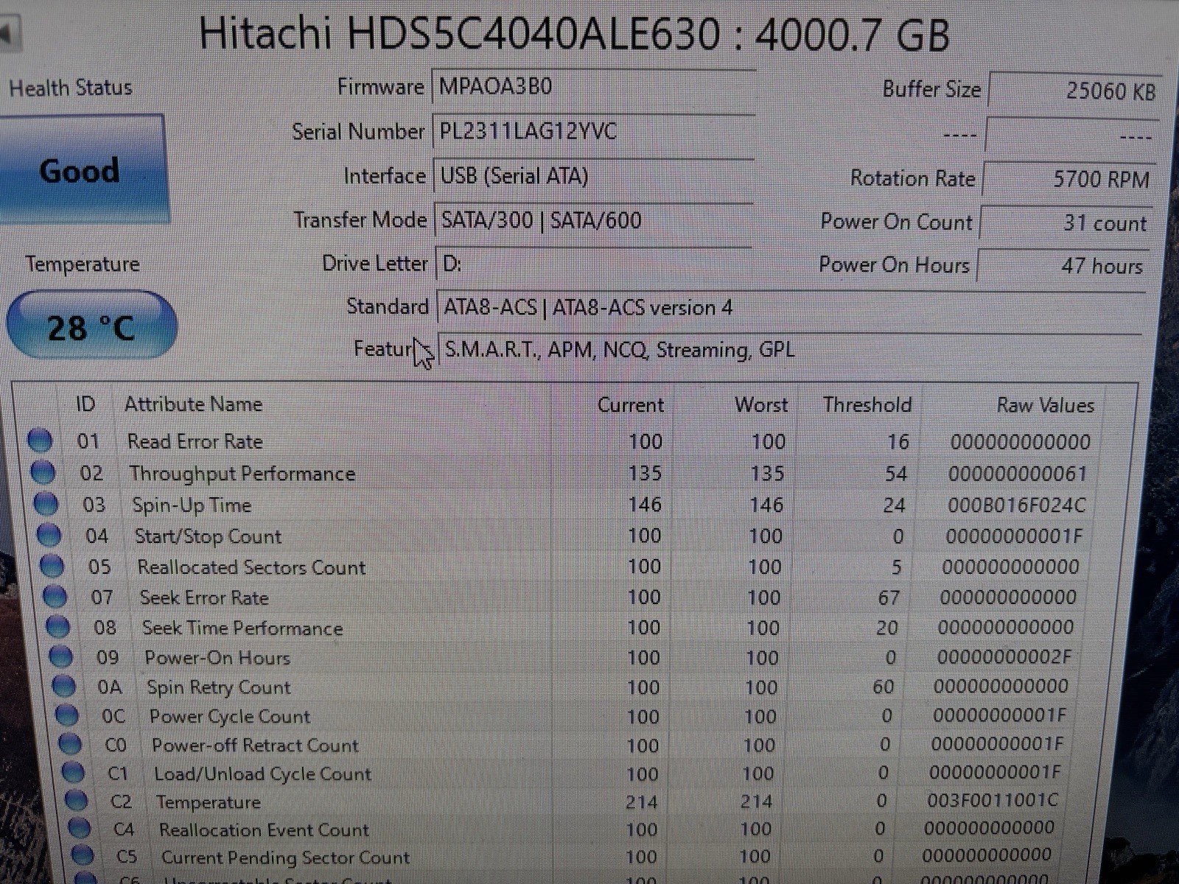Click status icon for Seek Time Performance
This screenshot has width=1179, height=884.
[57, 626]
